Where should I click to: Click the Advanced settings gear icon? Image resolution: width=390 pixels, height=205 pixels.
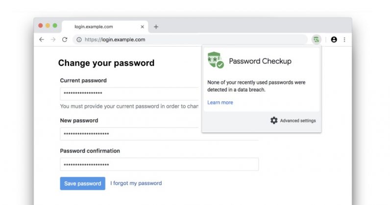(274, 120)
